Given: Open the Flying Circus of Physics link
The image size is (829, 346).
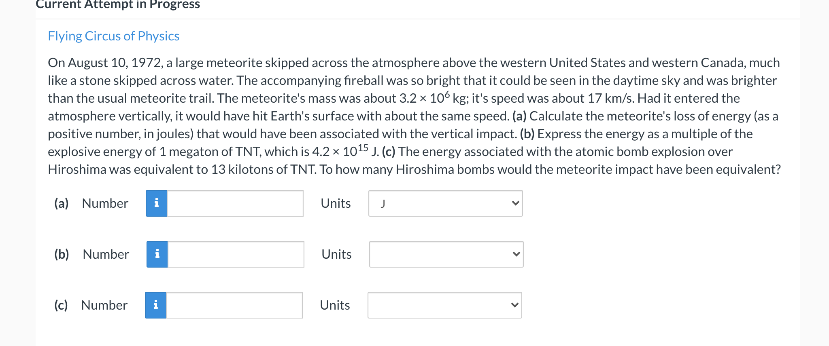Looking at the screenshot, I should 114,36.
